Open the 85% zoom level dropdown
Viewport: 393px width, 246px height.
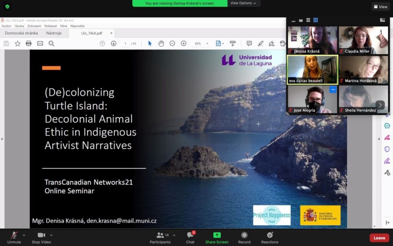[x=208, y=44]
